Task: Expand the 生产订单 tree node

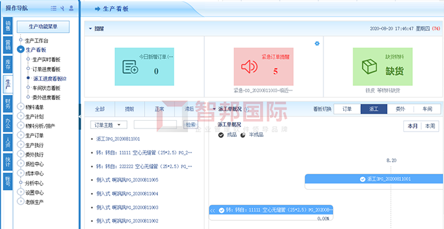Action: (20, 135)
